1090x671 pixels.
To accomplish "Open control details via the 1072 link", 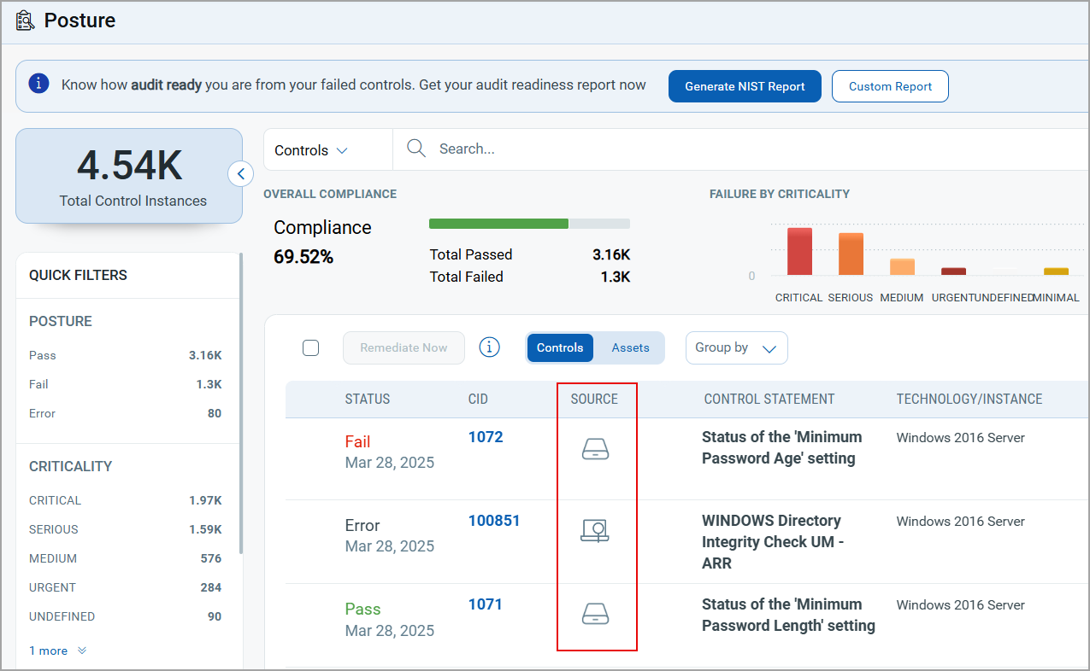I will (x=486, y=436).
